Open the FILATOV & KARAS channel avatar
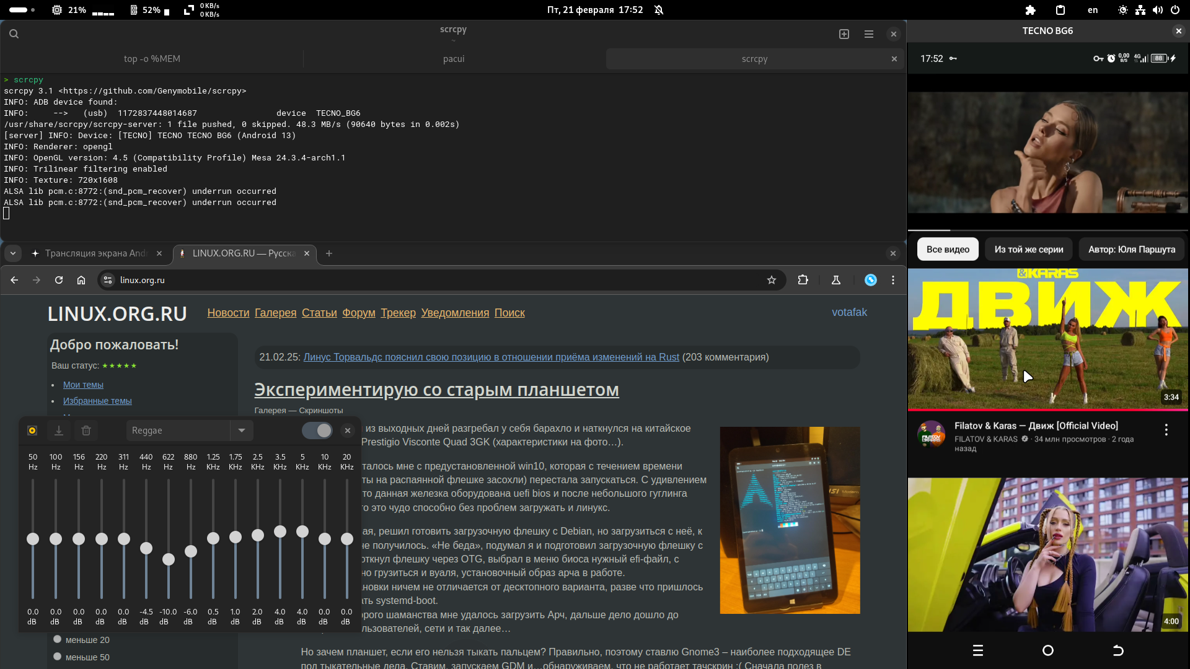Viewport: 1190px width, 669px height. coord(931,435)
